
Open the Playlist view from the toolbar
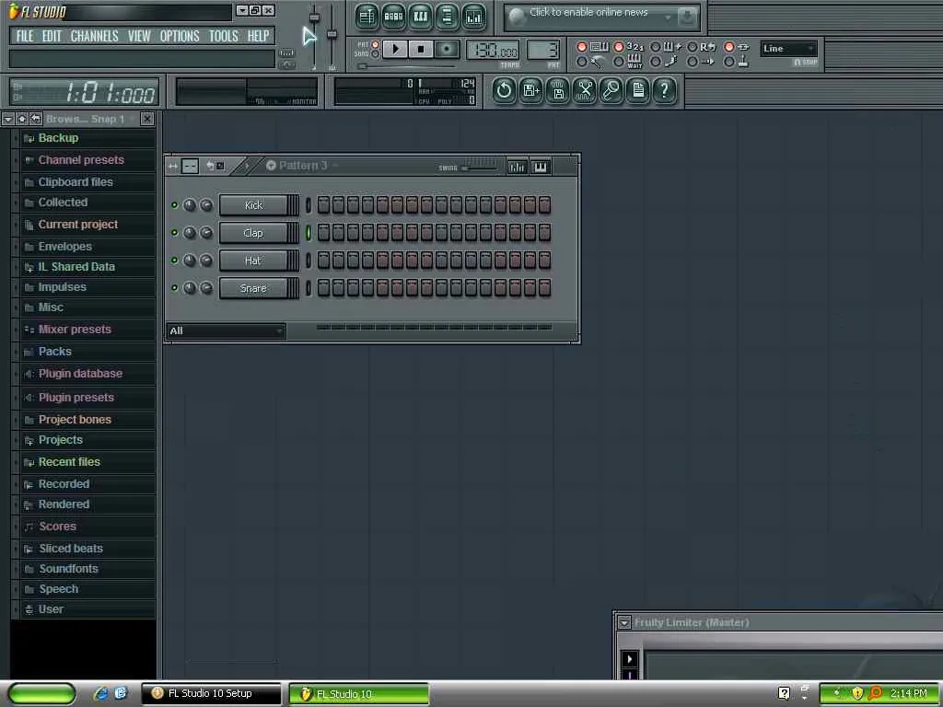point(367,17)
